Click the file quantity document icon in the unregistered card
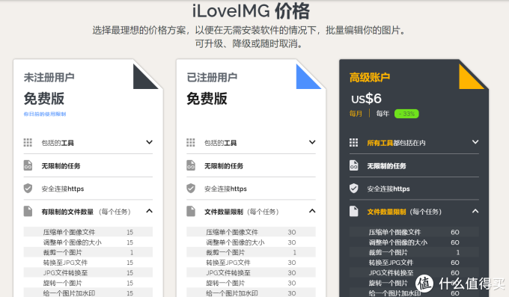 pyautogui.click(x=28, y=211)
